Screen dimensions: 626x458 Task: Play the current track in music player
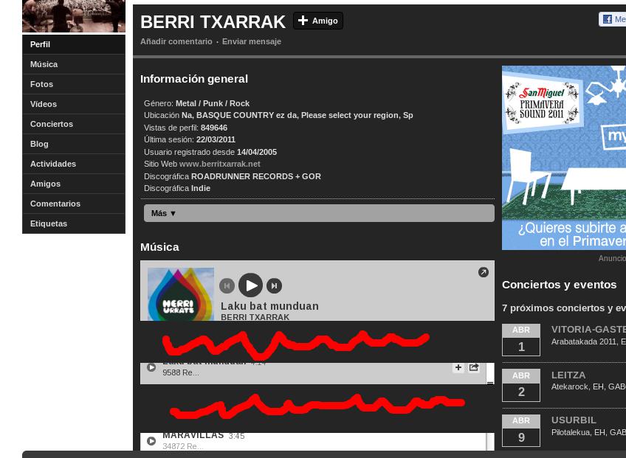[250, 285]
